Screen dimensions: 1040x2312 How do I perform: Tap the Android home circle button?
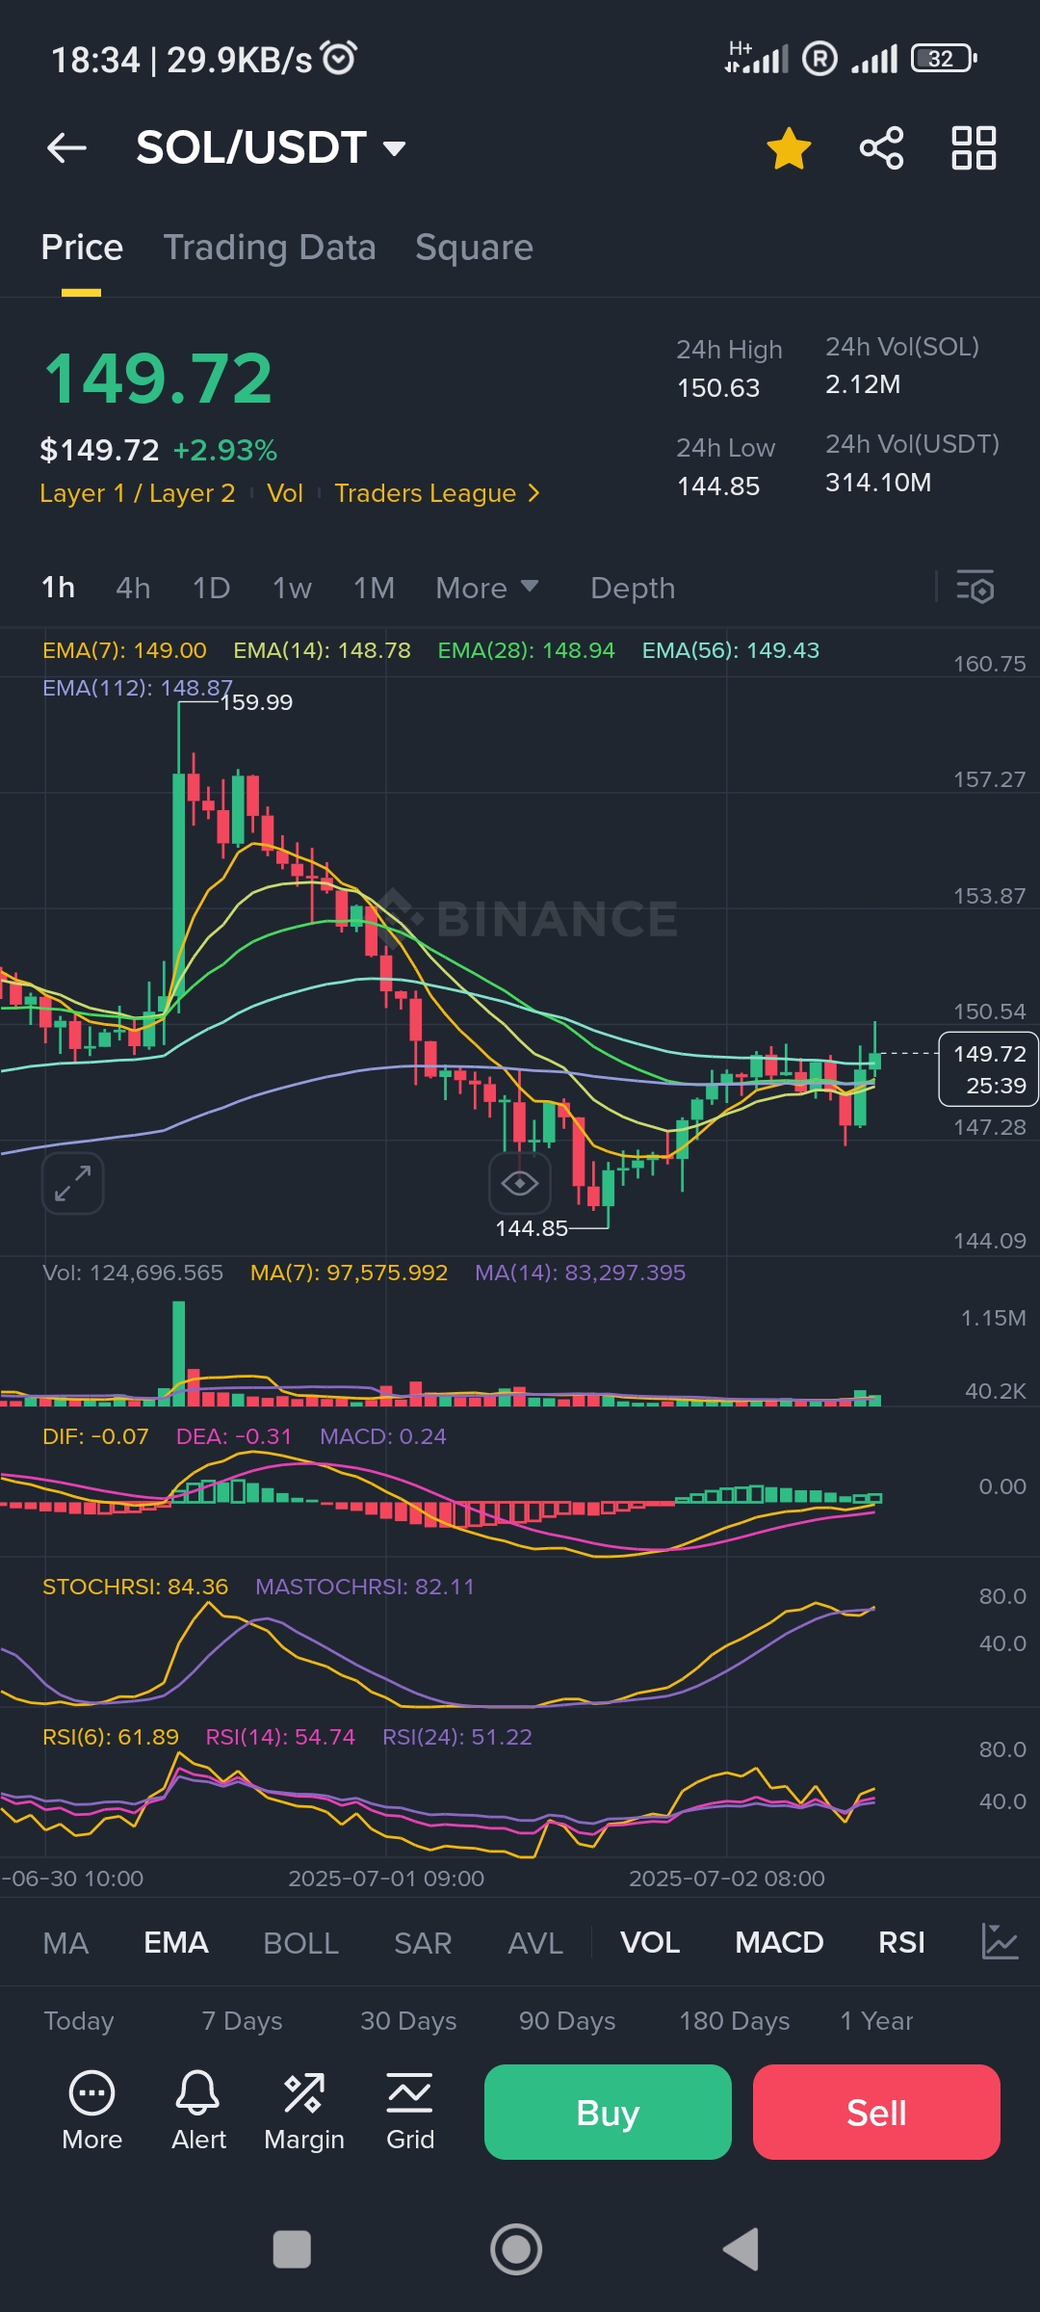click(x=516, y=2249)
